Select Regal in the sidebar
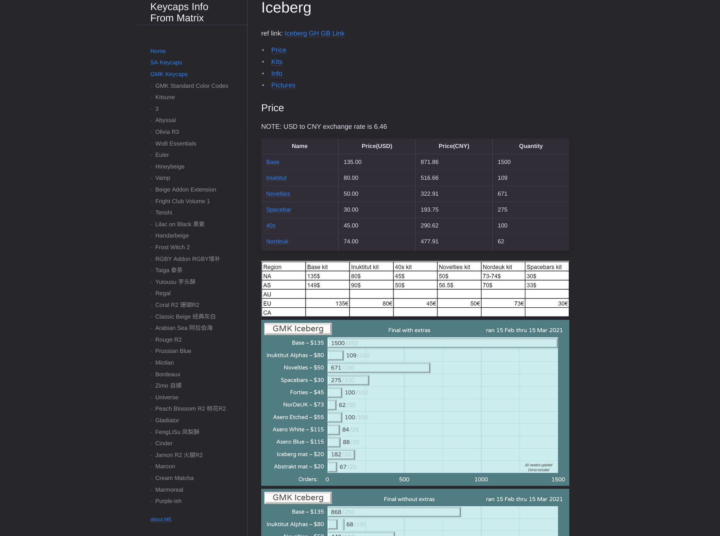The image size is (720, 536). (x=163, y=294)
